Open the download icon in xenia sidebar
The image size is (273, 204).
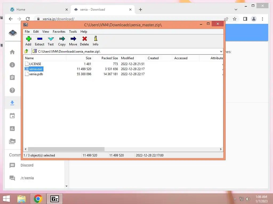tap(12, 103)
